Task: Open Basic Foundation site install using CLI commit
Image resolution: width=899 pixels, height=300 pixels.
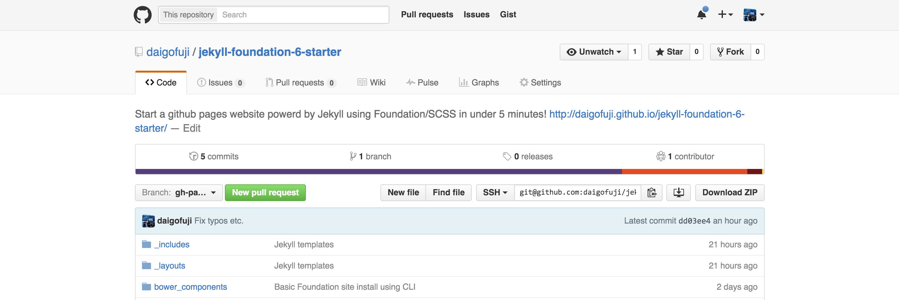Action: click(345, 287)
